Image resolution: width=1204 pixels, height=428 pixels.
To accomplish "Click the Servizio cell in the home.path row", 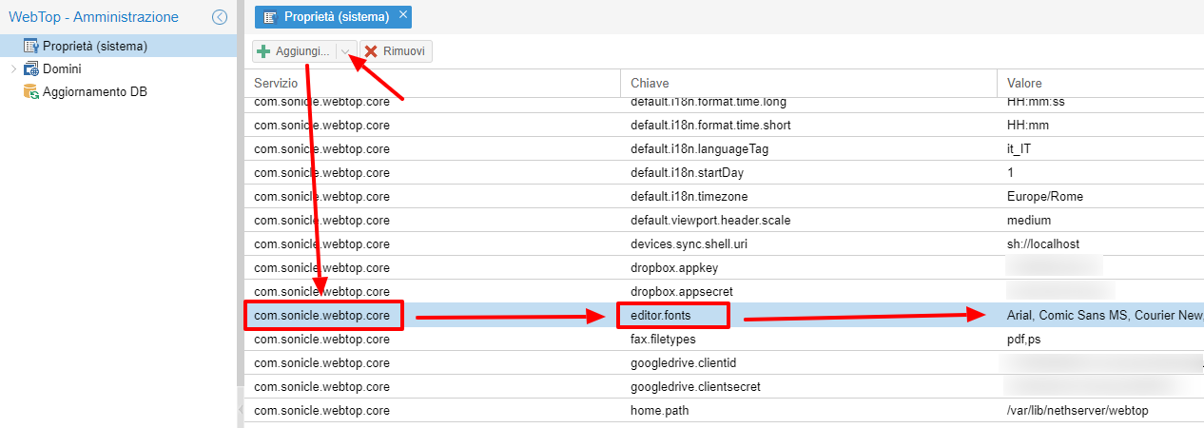I will tap(433, 410).
